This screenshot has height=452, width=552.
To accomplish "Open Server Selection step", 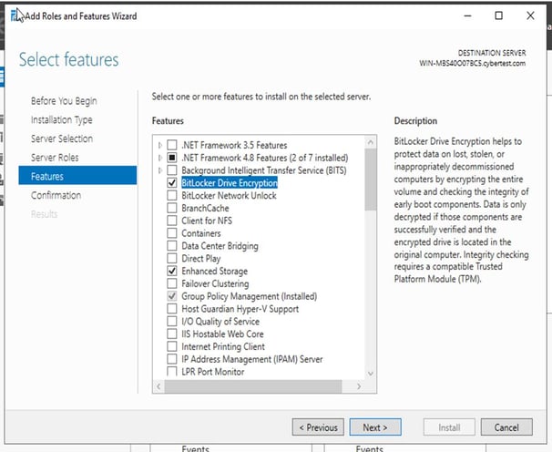I will coord(62,139).
